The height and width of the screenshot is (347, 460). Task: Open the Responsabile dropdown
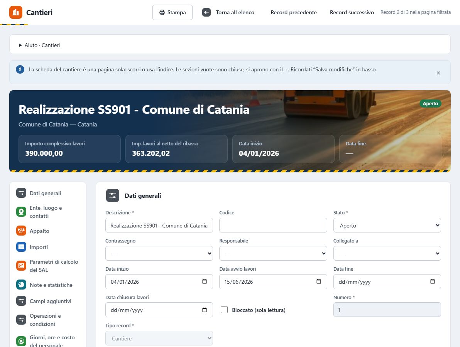273,254
